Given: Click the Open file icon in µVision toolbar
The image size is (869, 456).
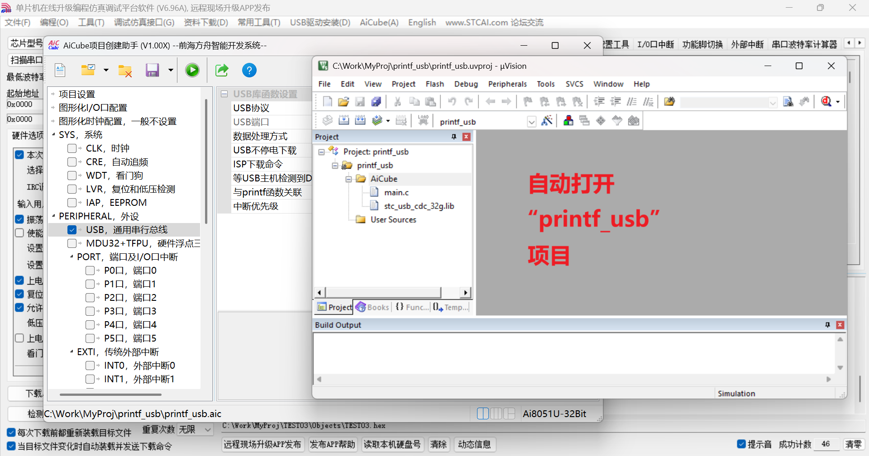Looking at the screenshot, I should (344, 101).
